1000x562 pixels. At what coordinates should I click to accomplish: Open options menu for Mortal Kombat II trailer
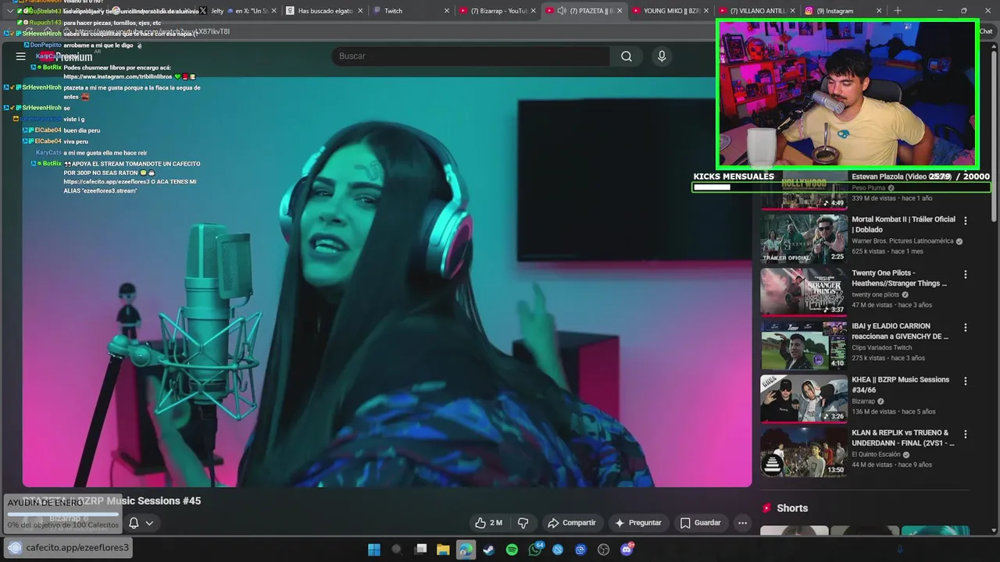[966, 221]
